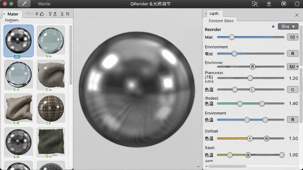The width and height of the screenshot is (303, 170).
Task: Select the arrow pointer tool in title bar
Action: click(x=24, y=4)
